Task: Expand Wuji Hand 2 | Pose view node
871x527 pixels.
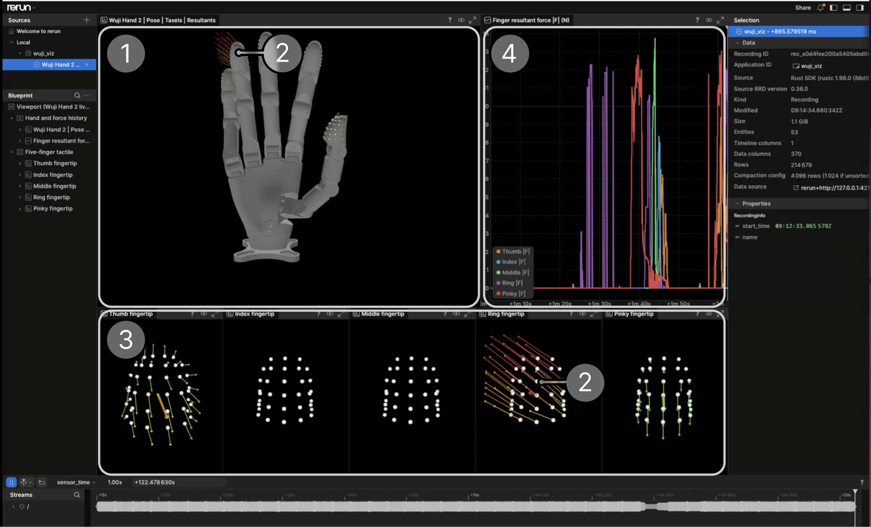Action: coord(20,130)
